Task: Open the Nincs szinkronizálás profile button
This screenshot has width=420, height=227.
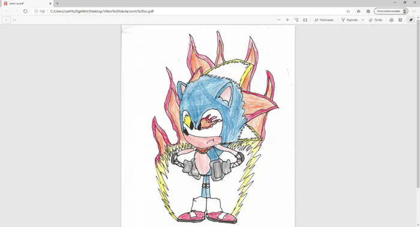Action: (x=391, y=11)
